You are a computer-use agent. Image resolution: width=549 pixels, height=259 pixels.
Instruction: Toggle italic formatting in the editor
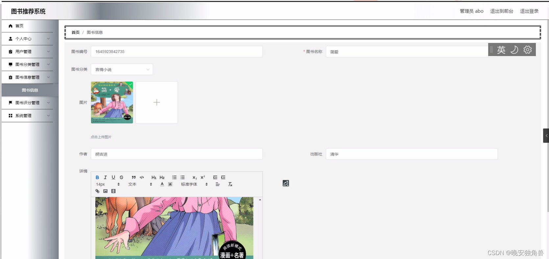(x=105, y=177)
